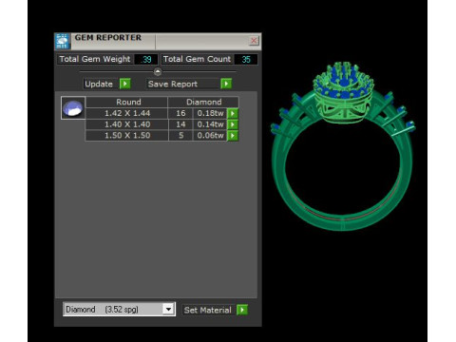Click the Diamond column header

pyautogui.click(x=203, y=102)
